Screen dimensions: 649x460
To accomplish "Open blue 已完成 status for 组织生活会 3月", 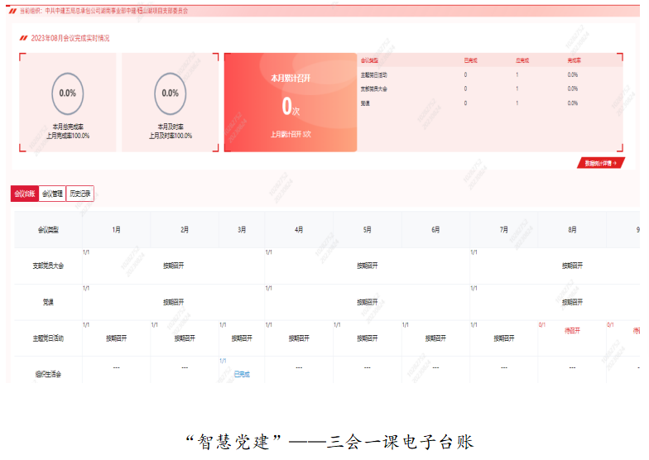I will (242, 374).
